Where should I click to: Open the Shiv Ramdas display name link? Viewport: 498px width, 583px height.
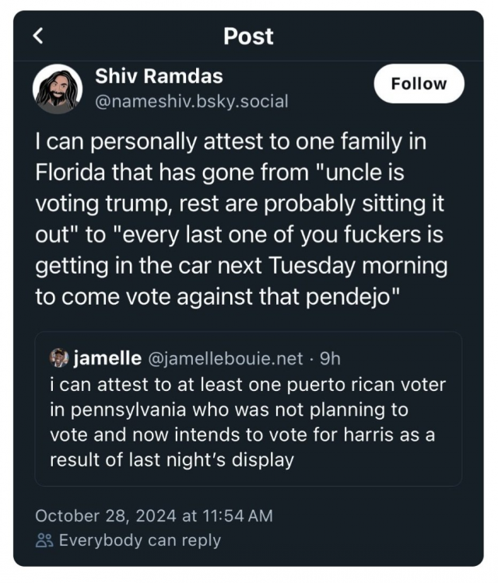(159, 76)
